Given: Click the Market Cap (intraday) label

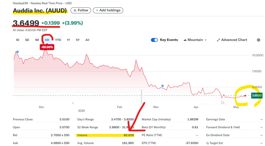Looking at the screenshot, I should 156,119.
